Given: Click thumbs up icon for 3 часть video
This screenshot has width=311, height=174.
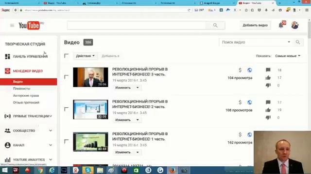Looking at the screenshot, I should (268, 78).
